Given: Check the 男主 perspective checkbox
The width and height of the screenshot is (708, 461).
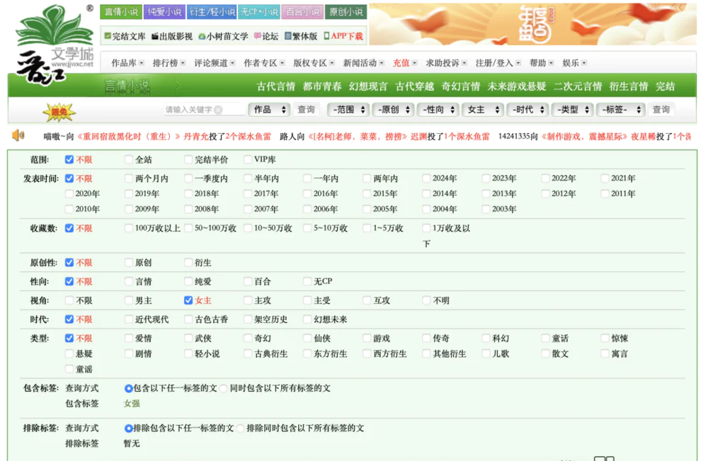Looking at the screenshot, I should pos(129,300).
